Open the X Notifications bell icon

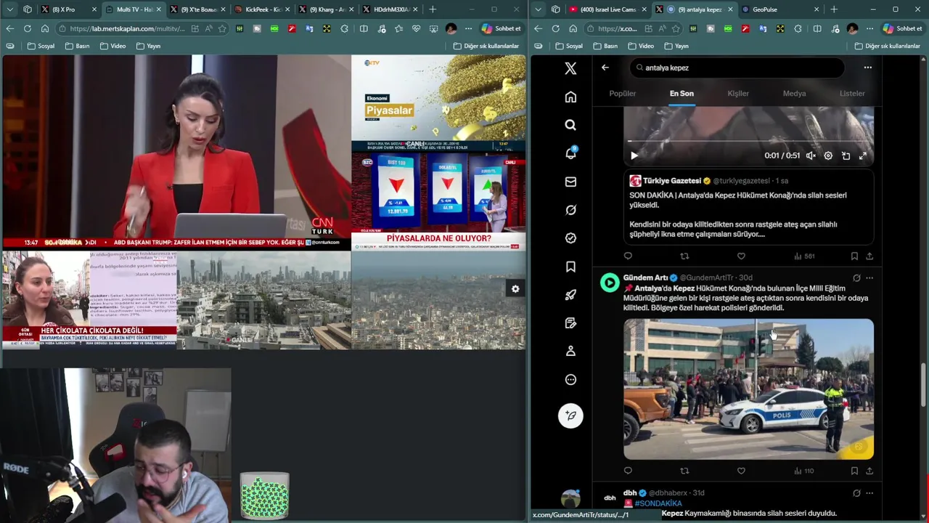(570, 153)
